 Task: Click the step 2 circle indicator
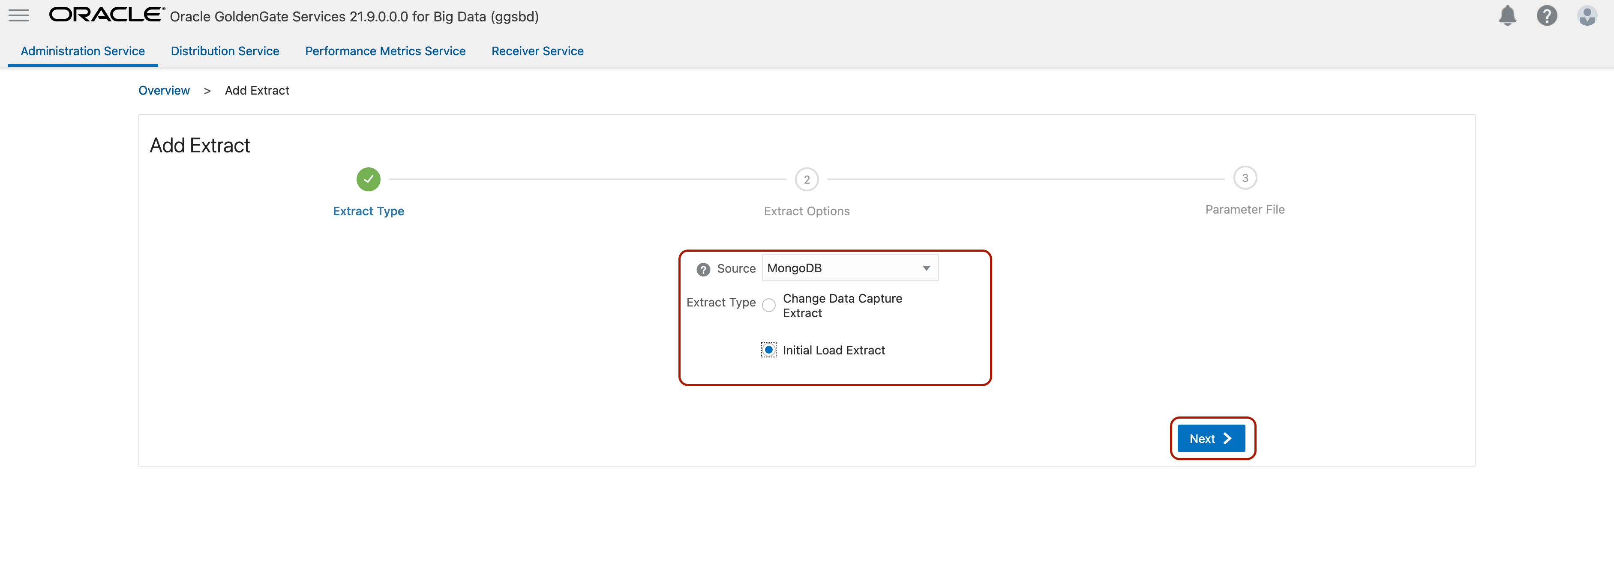click(x=807, y=180)
